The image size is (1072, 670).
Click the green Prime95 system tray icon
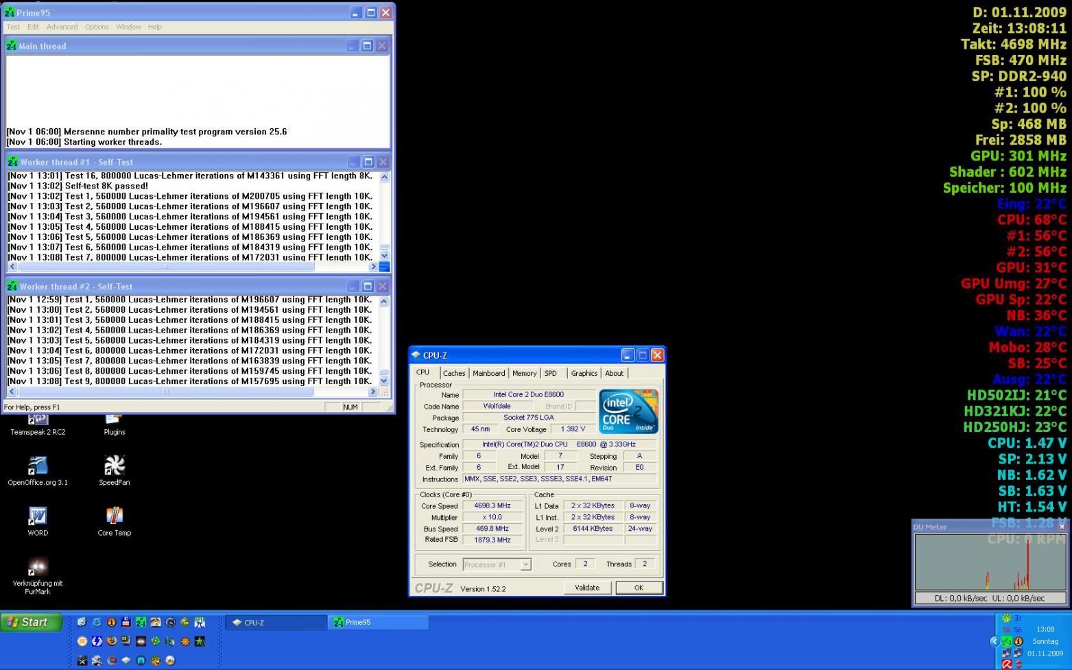click(x=1007, y=641)
